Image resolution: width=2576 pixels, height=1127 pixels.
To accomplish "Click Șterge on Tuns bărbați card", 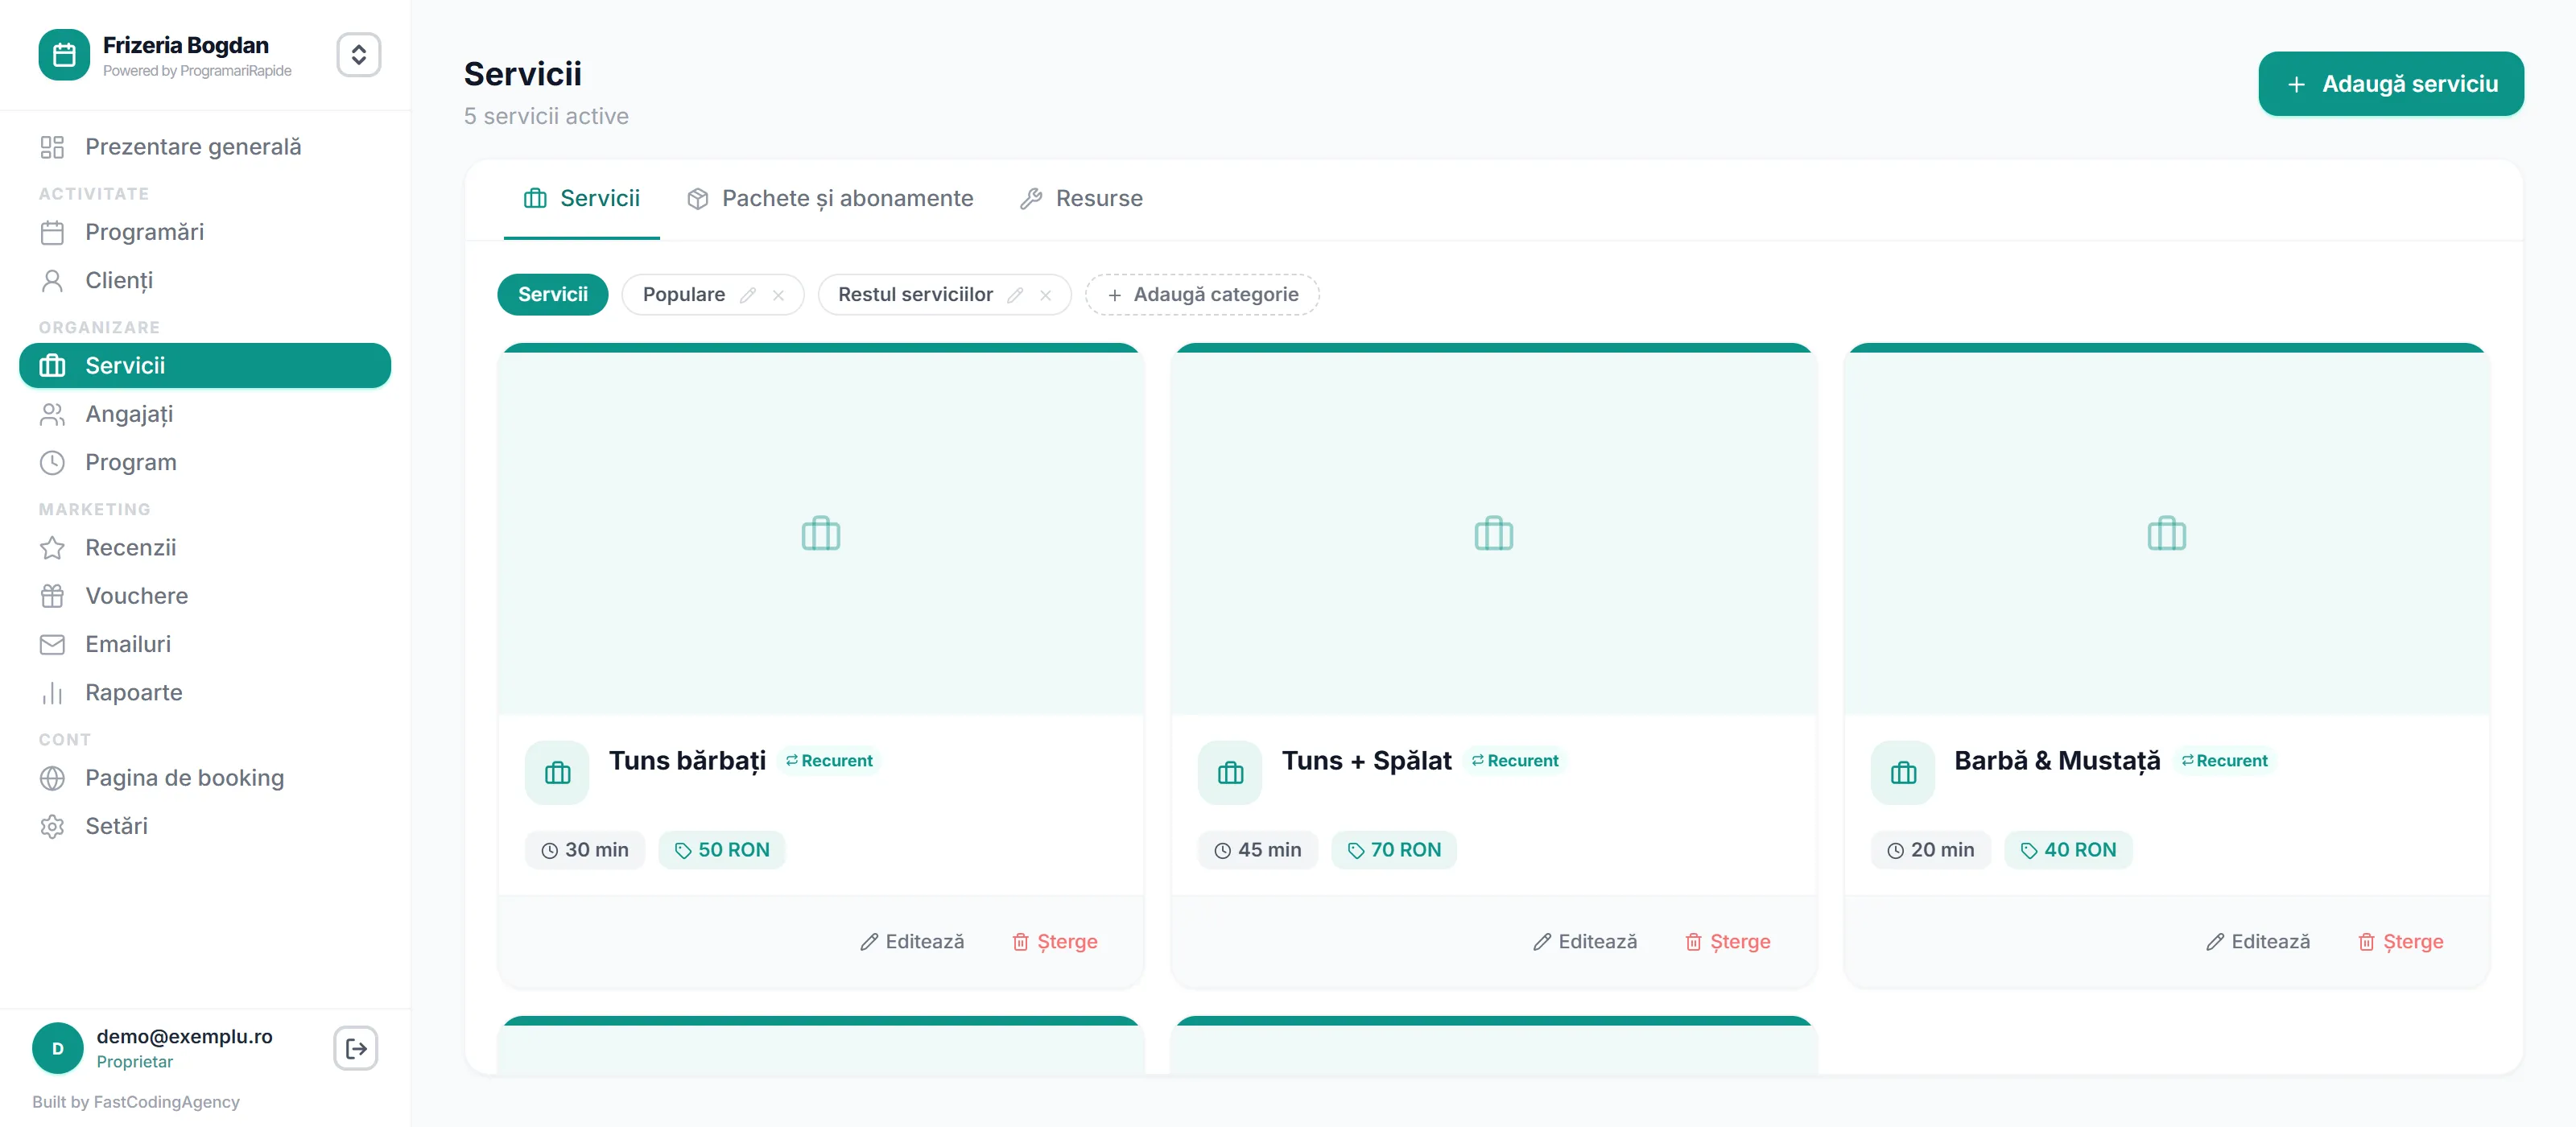I will tap(1055, 941).
